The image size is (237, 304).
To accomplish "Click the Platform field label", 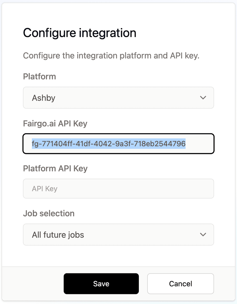I will [x=39, y=77].
